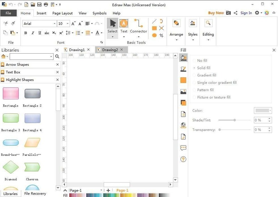The image size is (278, 197).
Task: Expand the Styles menu
Action: coord(193,30)
